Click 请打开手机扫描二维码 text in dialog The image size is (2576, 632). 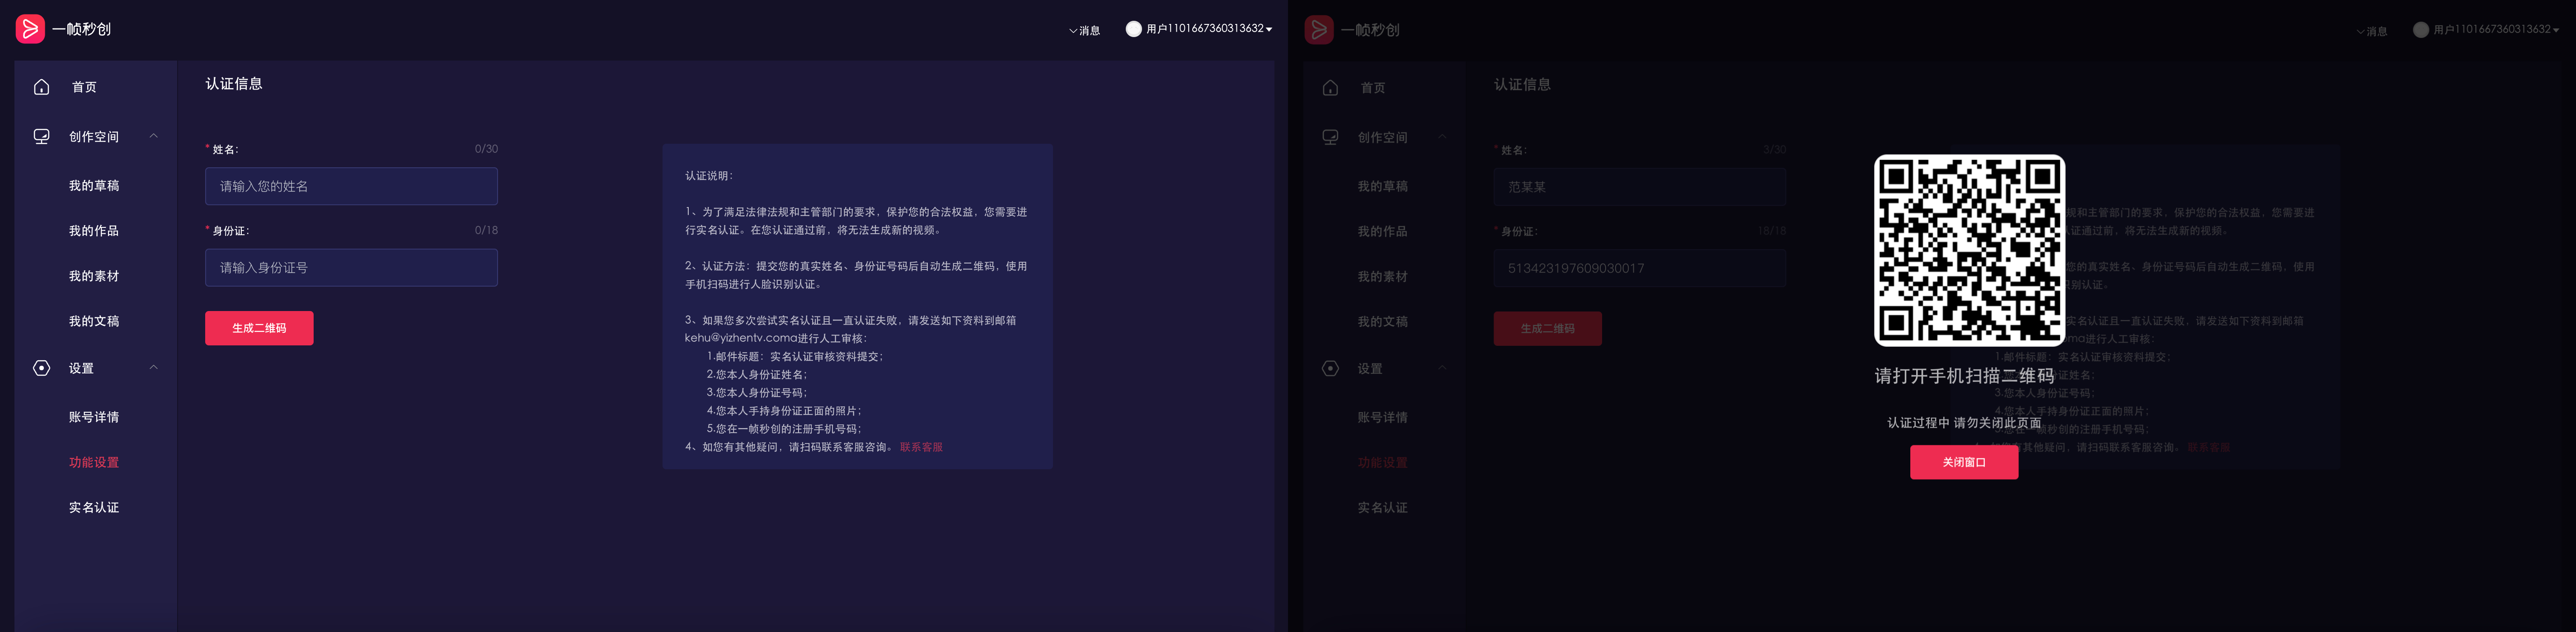pos(1964,376)
